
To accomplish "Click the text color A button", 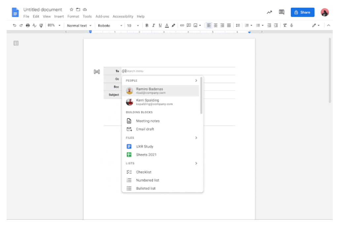I will click(x=167, y=25).
